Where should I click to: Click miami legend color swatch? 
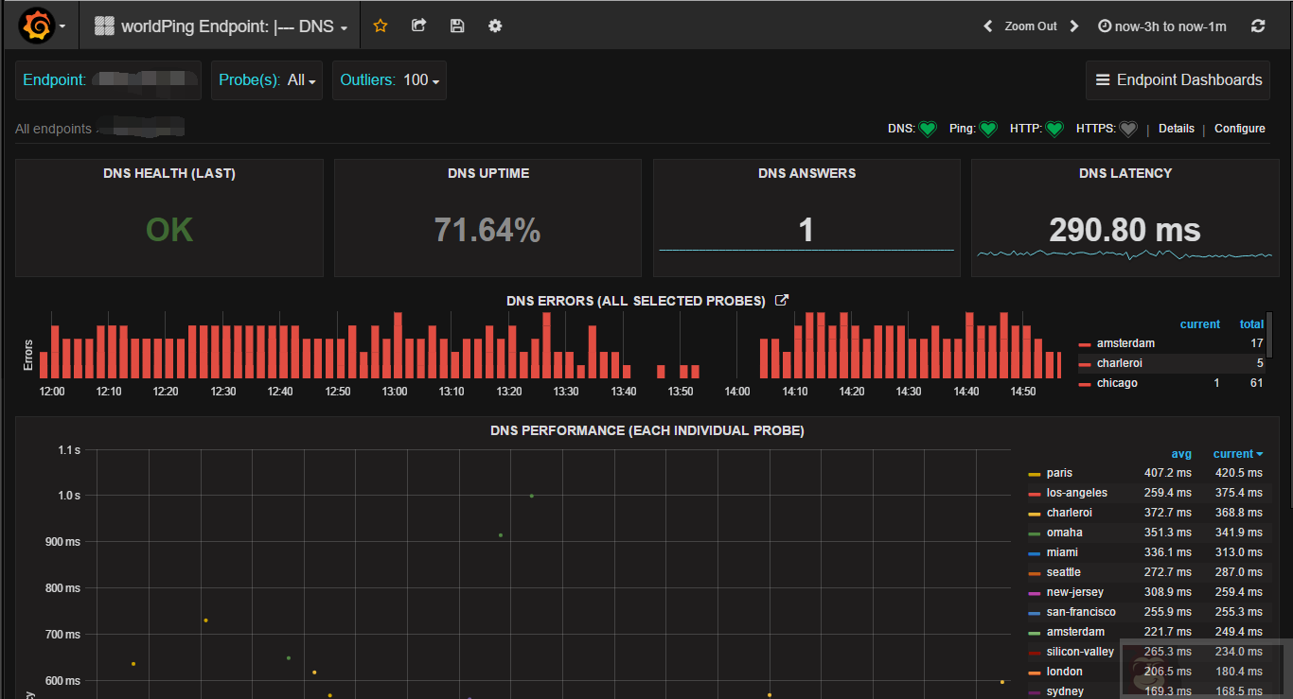click(x=1035, y=553)
